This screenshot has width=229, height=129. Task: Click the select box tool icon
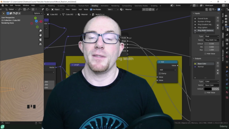point(4,13)
